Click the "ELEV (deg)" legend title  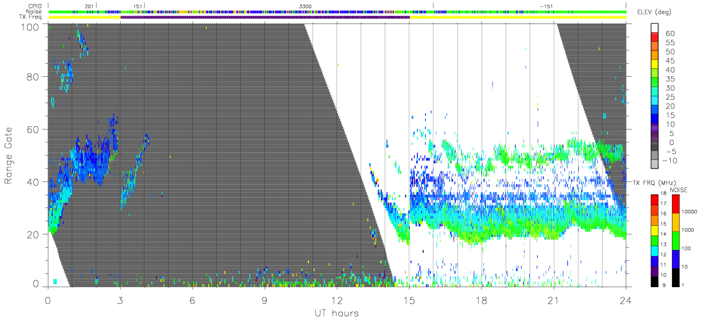pos(654,12)
